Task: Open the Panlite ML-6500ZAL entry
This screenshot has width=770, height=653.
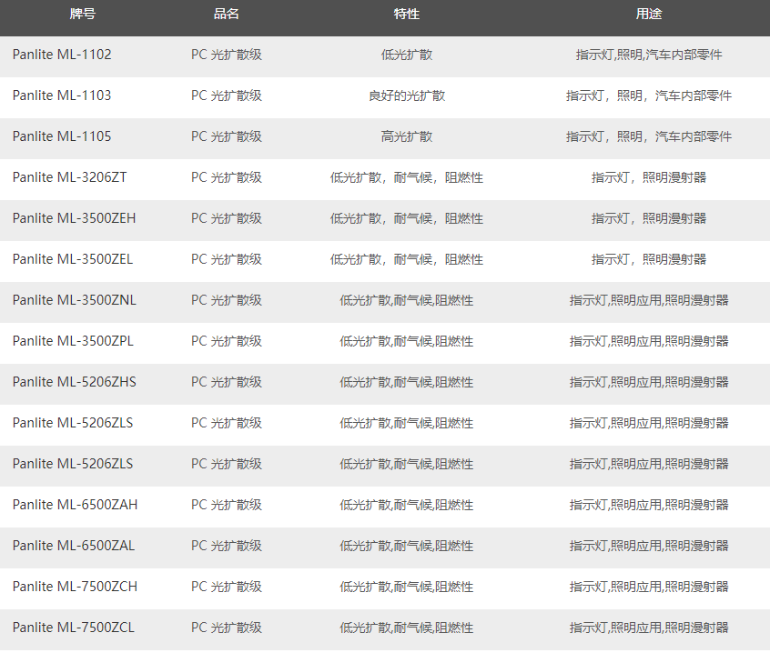Action: [x=74, y=546]
